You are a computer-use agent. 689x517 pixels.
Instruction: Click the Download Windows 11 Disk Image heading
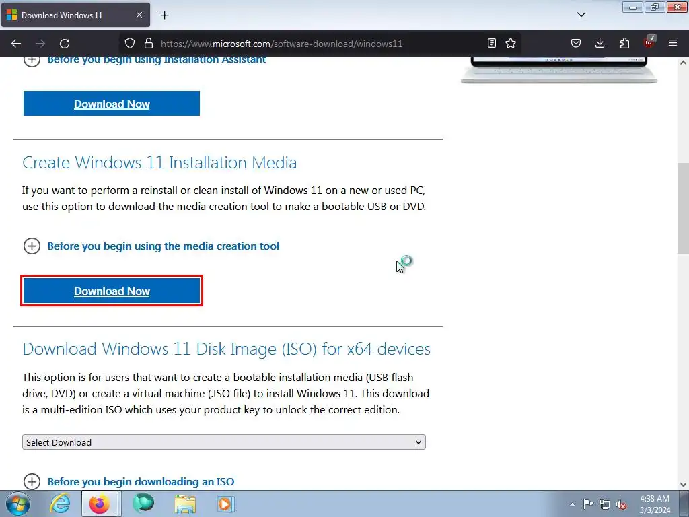pos(226,349)
